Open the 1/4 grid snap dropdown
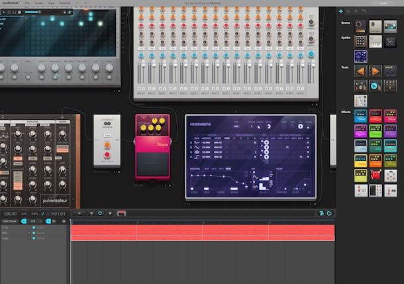The width and height of the screenshot is (404, 284). tap(35, 221)
